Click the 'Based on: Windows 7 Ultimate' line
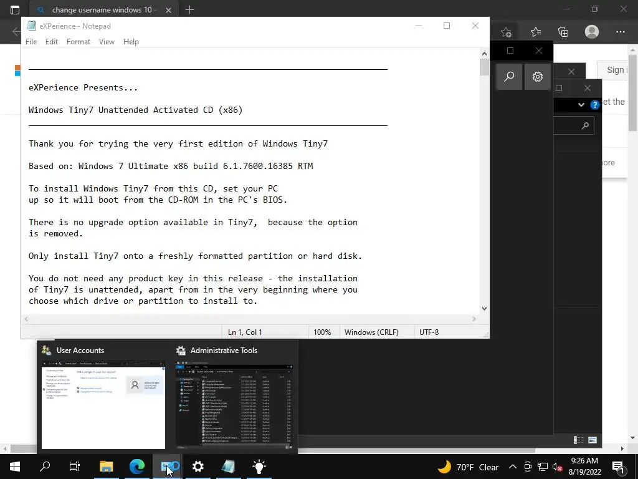The width and height of the screenshot is (638, 479). (171, 166)
